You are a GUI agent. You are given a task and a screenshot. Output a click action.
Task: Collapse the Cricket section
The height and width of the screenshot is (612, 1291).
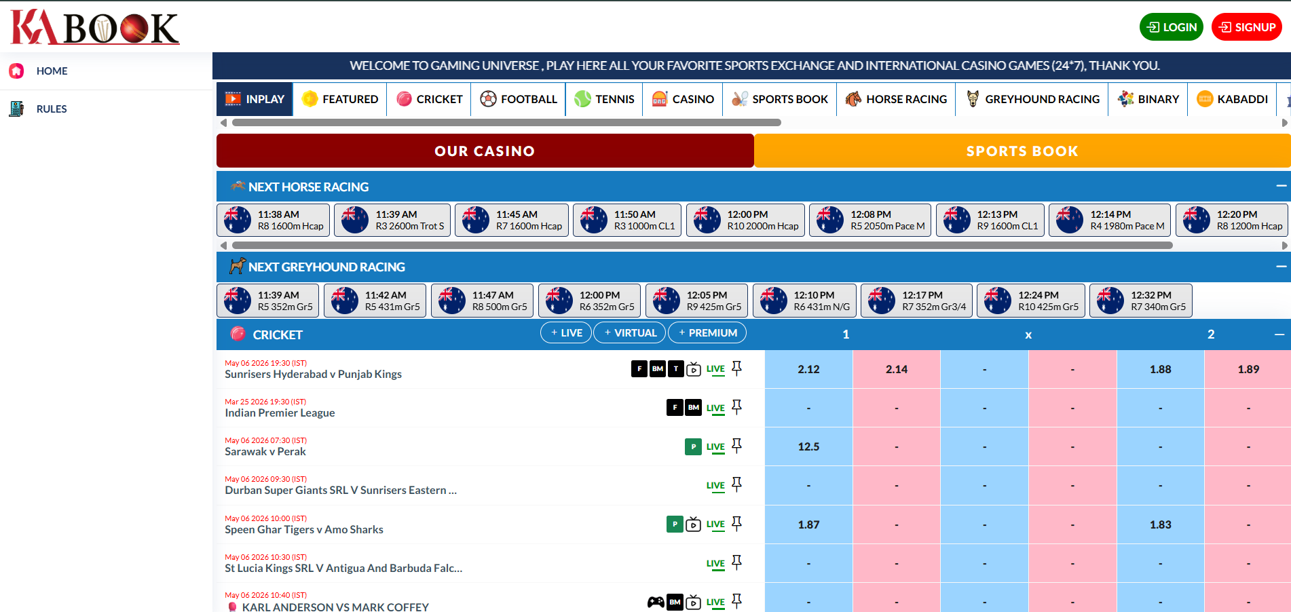point(1279,334)
